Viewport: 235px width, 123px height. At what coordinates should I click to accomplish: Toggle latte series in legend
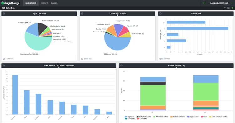tap(204, 117)
